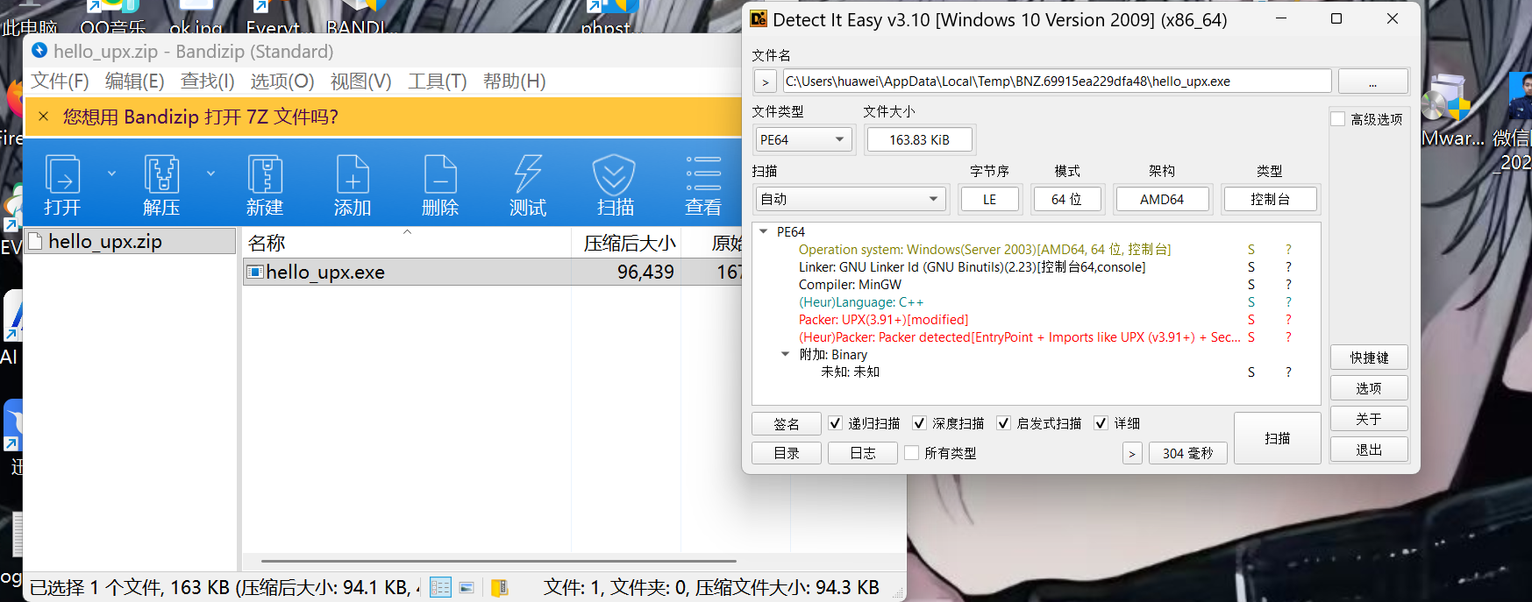This screenshot has height=602, width=1532.
Task: Click the large 扫描 scan button
Action: pyautogui.click(x=1277, y=438)
